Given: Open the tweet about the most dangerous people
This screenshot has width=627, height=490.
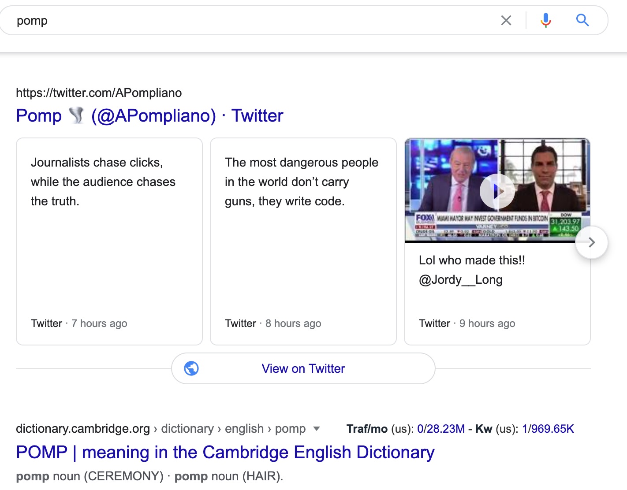Looking at the screenshot, I should tap(303, 241).
